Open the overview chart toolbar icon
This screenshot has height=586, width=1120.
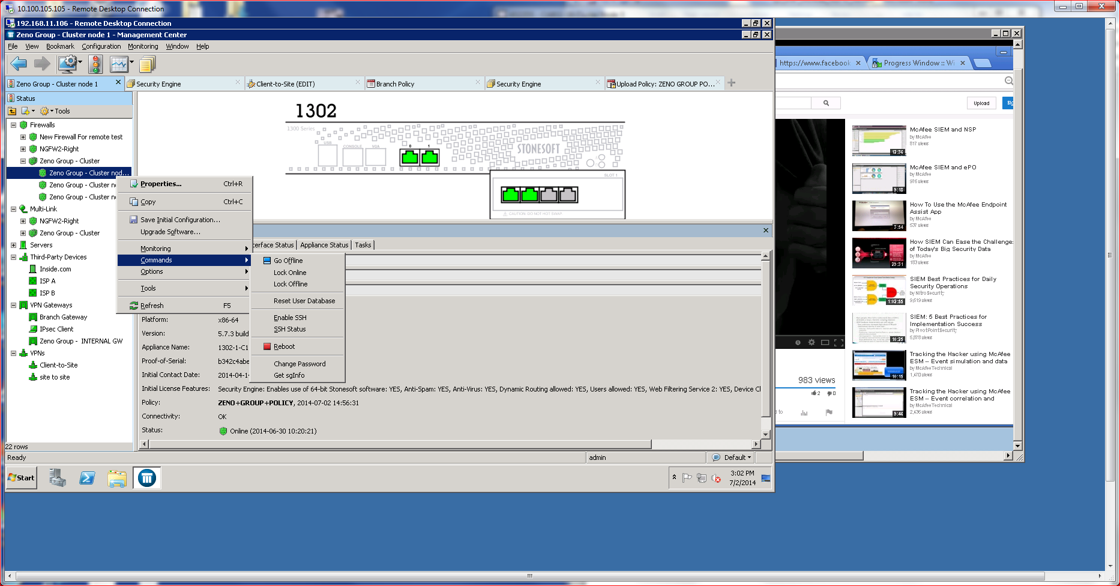(119, 64)
